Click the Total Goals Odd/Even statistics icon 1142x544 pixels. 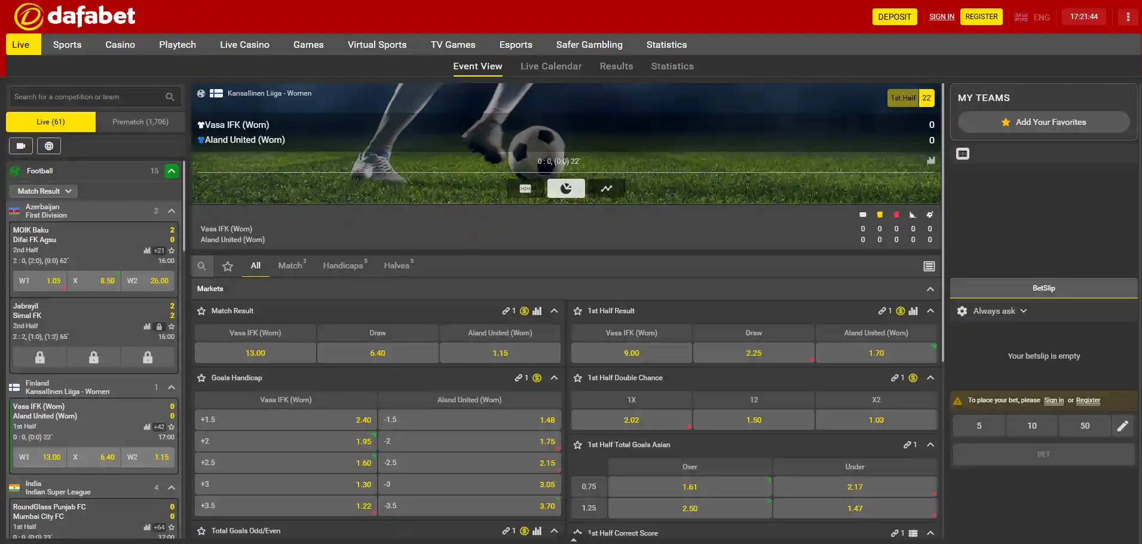(537, 531)
